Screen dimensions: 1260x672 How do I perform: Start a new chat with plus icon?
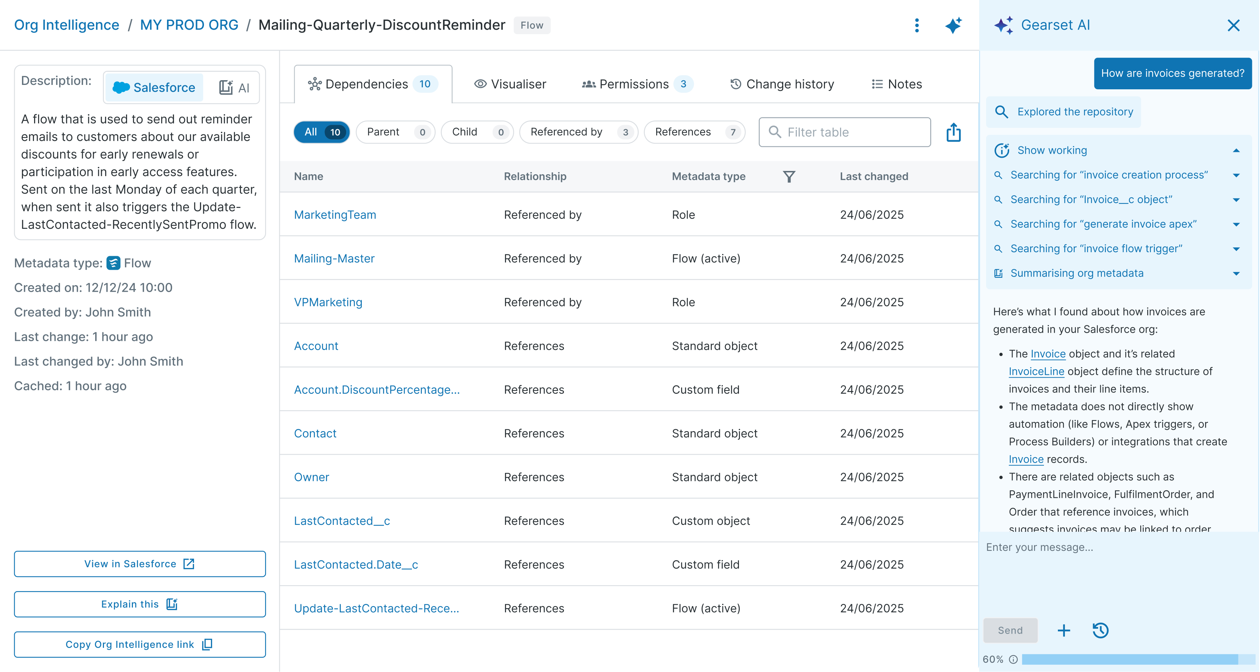1063,630
